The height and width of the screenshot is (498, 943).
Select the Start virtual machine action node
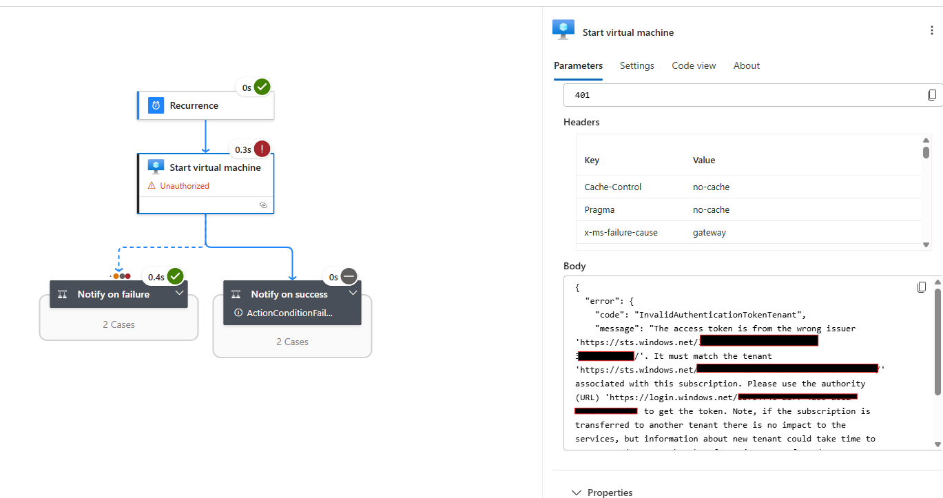pyautogui.click(x=206, y=184)
